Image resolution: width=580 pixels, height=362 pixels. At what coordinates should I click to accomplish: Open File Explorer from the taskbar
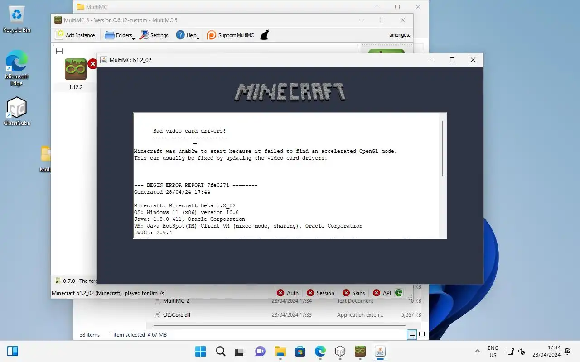[280, 351]
